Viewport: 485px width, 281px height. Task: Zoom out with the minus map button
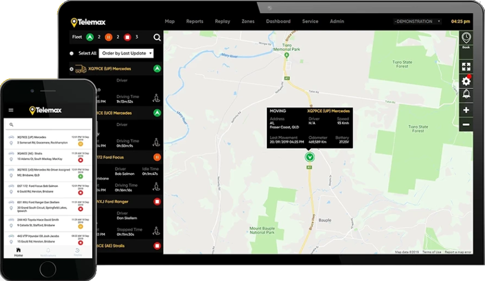click(466, 124)
